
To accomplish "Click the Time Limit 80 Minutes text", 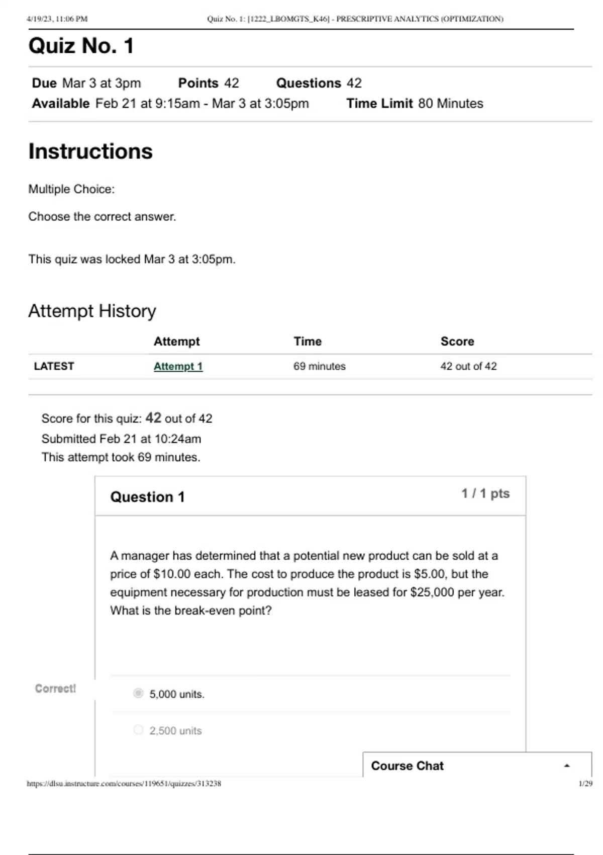I will click(415, 104).
